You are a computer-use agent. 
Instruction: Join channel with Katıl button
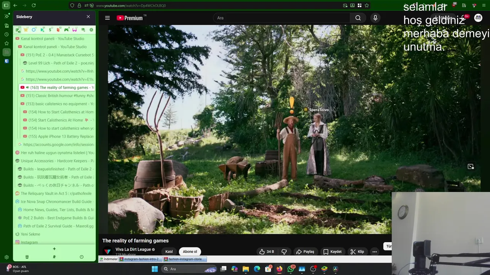(169, 252)
